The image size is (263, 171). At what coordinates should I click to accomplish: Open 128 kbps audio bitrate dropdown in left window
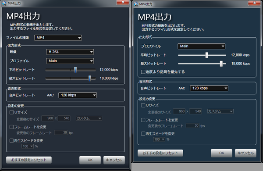tap(78, 95)
